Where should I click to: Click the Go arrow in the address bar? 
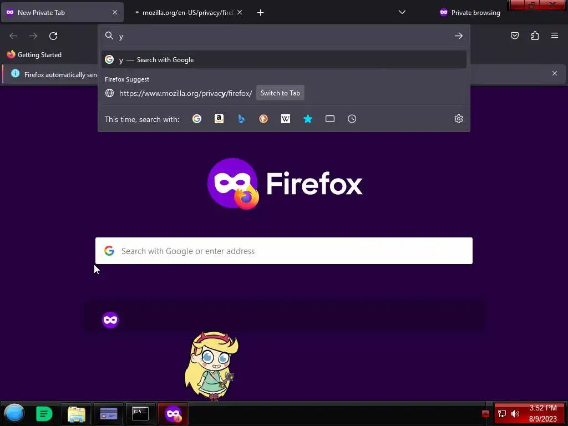(459, 36)
